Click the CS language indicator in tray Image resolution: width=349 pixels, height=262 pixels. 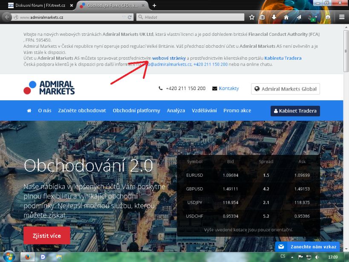283,256
